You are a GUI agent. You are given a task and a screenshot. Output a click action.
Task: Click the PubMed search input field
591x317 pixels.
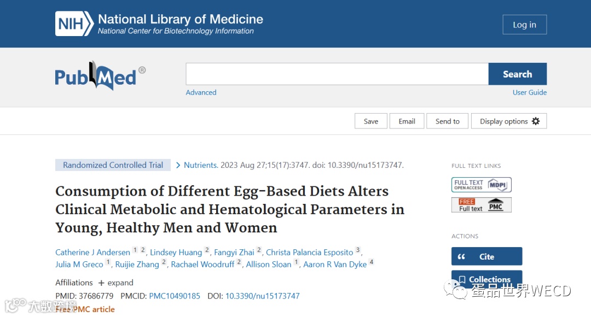[337, 74]
